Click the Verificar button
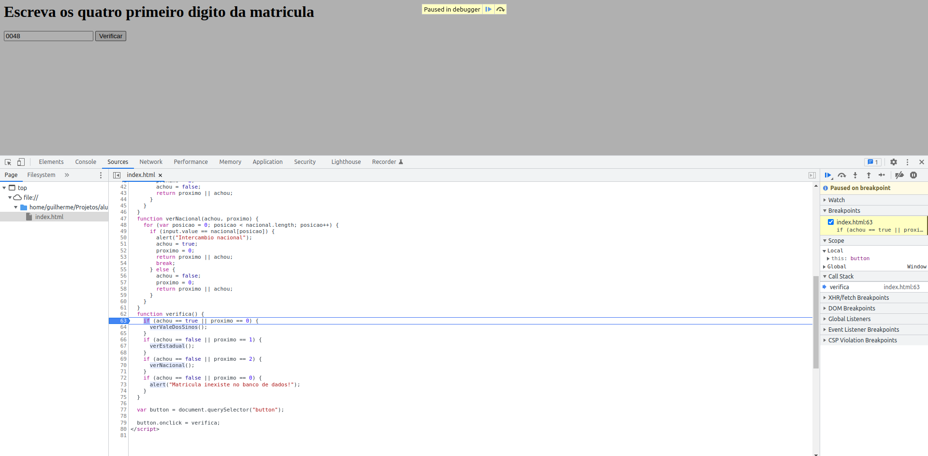 (x=111, y=36)
